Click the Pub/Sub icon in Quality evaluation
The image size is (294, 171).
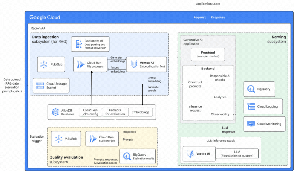(x=59, y=139)
